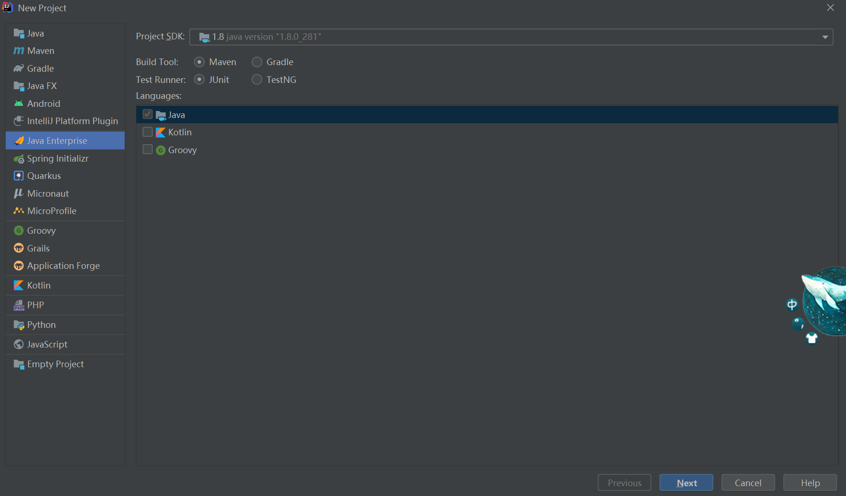Close the New Project dialog
The image size is (846, 496).
coord(831,7)
